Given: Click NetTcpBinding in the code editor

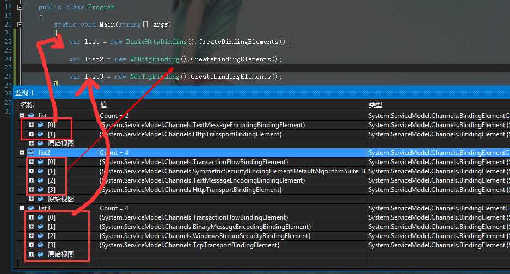Looking at the screenshot, I should [x=155, y=77].
